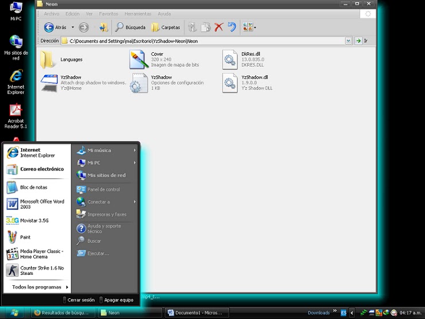Open Paint from the start menu
This screenshot has width=425, height=319.
[x=25, y=237]
